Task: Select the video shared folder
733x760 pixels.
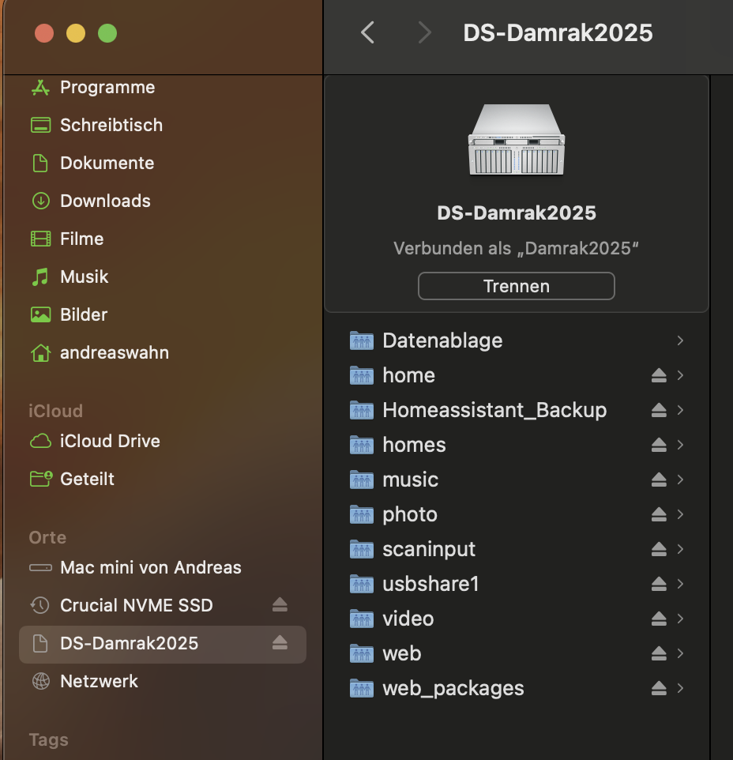Action: tap(517, 619)
